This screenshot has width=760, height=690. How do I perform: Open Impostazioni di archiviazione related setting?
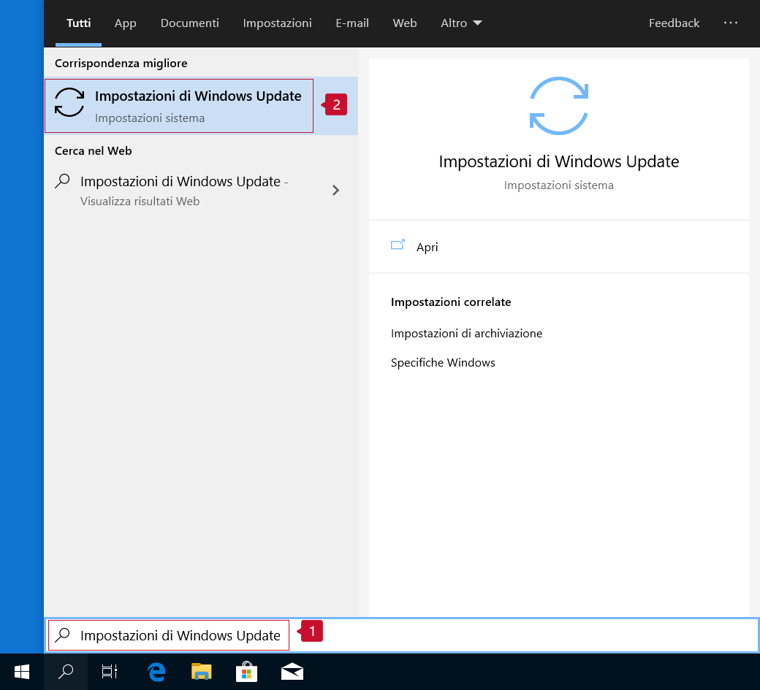pos(466,334)
